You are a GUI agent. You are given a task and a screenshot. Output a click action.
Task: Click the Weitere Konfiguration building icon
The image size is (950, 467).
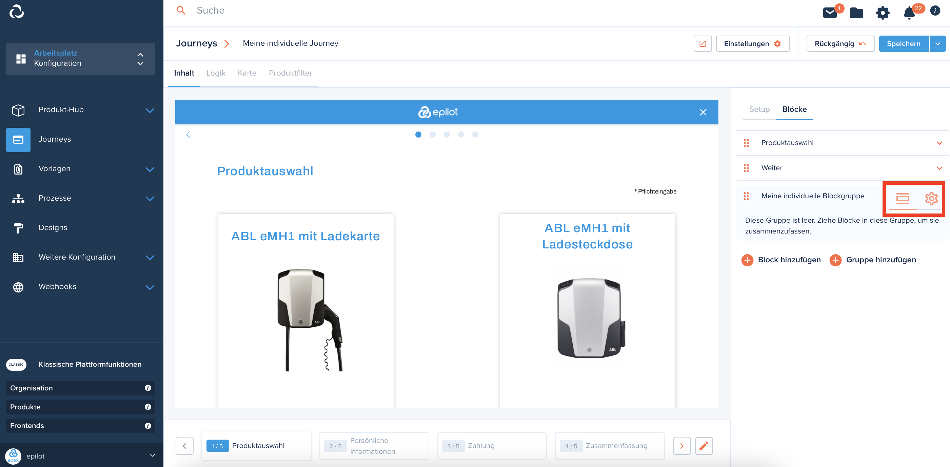(18, 257)
